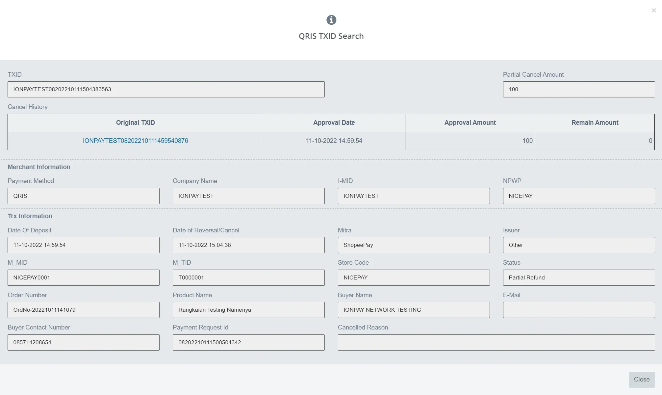The image size is (662, 395).
Task: Click the Original TXID column header
Action: point(135,122)
